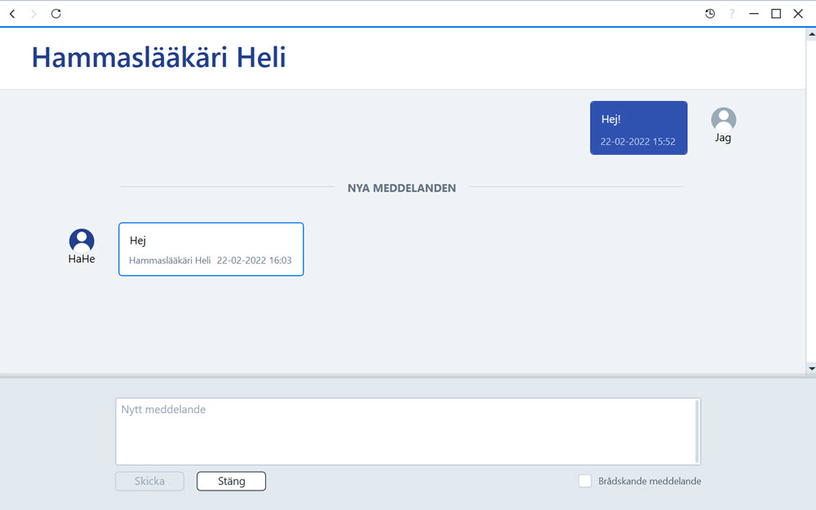
Task: Click the Brådskande meddelande label text
Action: tap(650, 481)
